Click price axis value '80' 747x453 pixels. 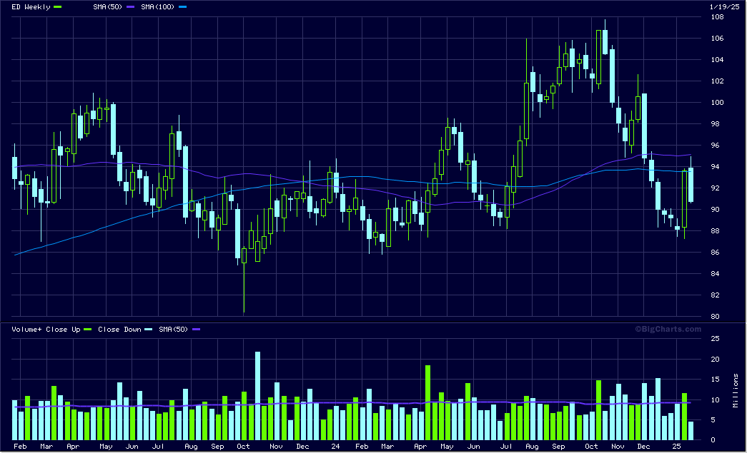[715, 317]
